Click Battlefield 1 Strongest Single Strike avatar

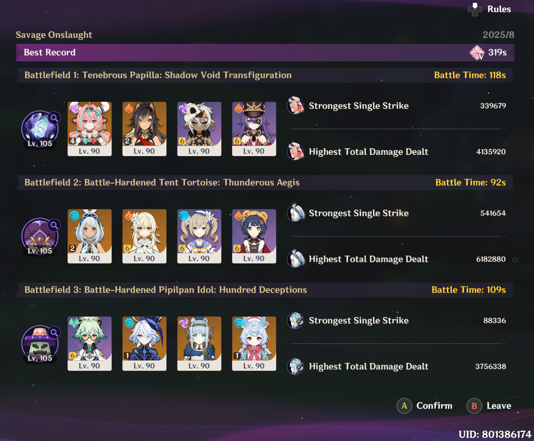click(296, 105)
